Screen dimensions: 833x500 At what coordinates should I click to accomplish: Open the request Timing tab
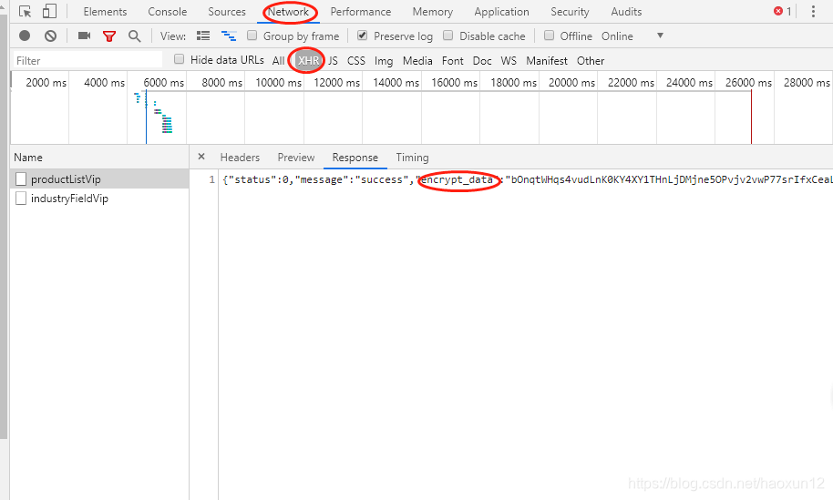tap(412, 158)
